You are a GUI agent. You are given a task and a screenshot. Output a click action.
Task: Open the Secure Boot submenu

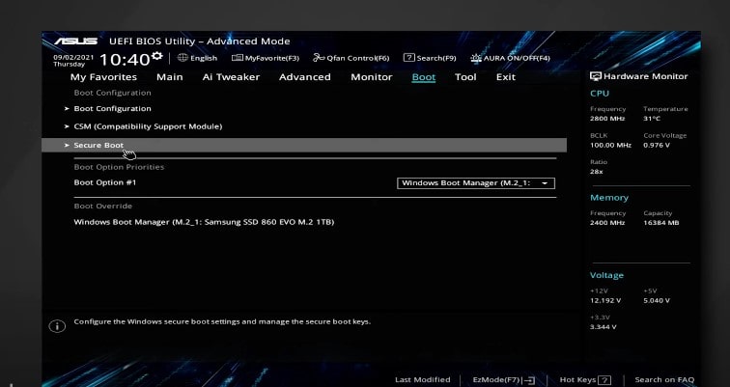pos(304,145)
